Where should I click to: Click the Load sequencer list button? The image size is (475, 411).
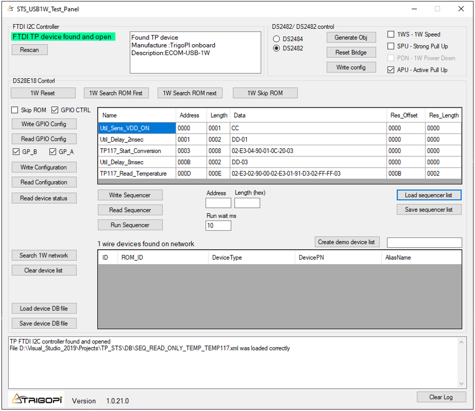[x=428, y=195]
